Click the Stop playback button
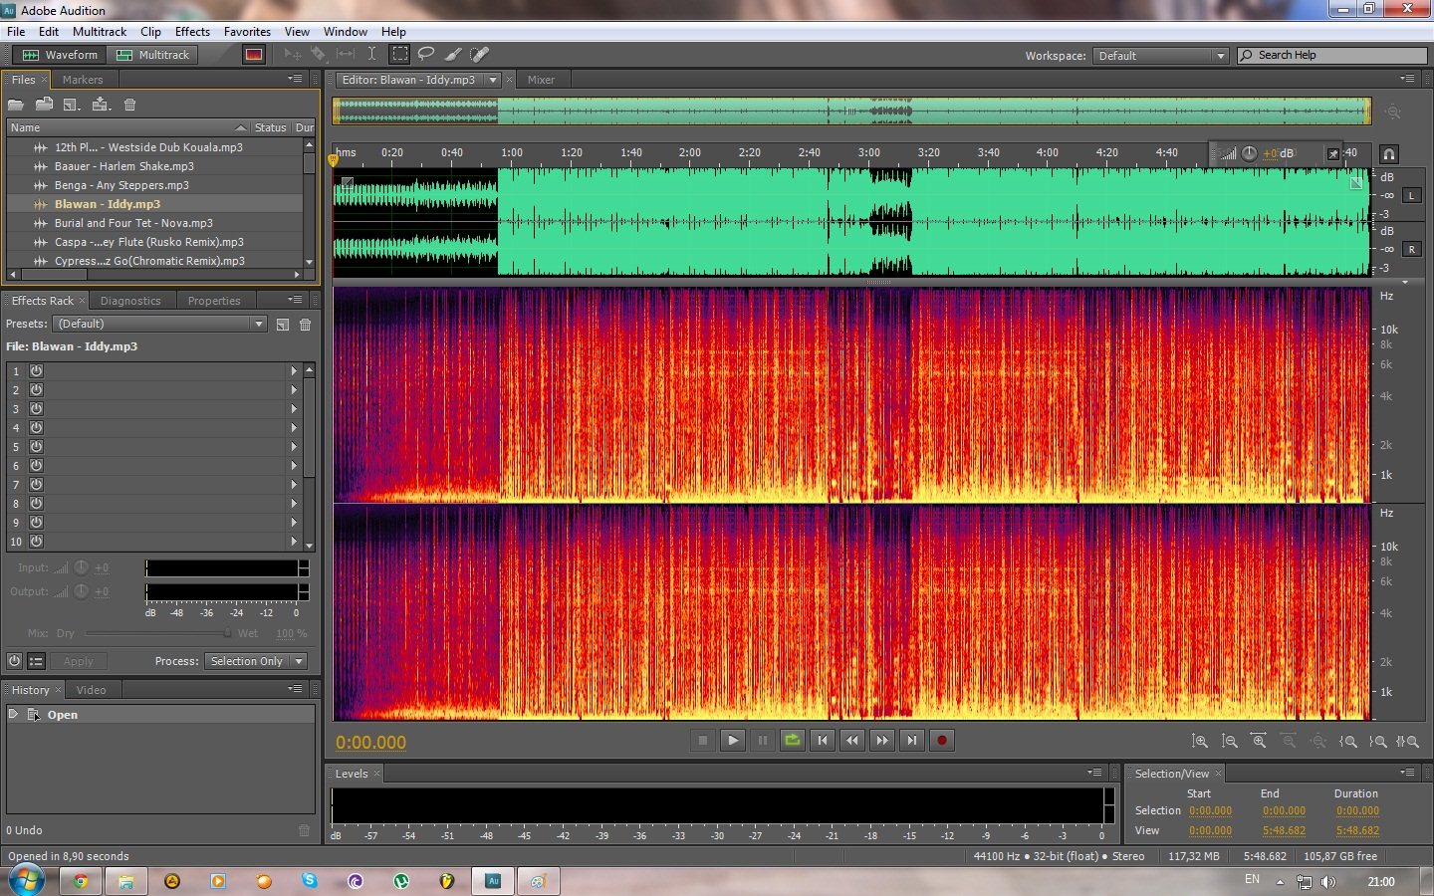This screenshot has width=1434, height=896. click(x=703, y=741)
